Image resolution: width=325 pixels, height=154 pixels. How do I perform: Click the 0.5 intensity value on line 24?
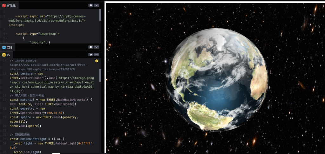pos(12,148)
